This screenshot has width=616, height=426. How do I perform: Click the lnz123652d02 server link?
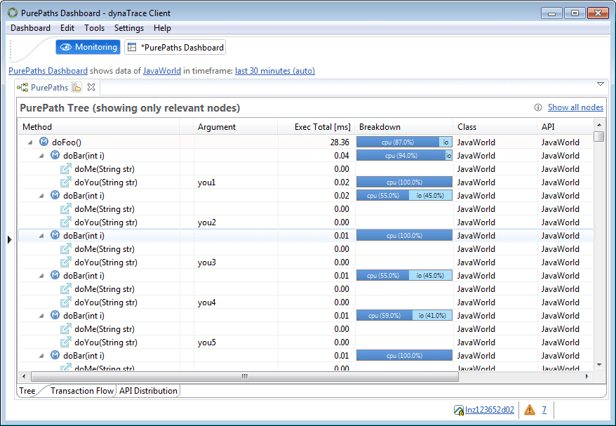click(x=490, y=410)
